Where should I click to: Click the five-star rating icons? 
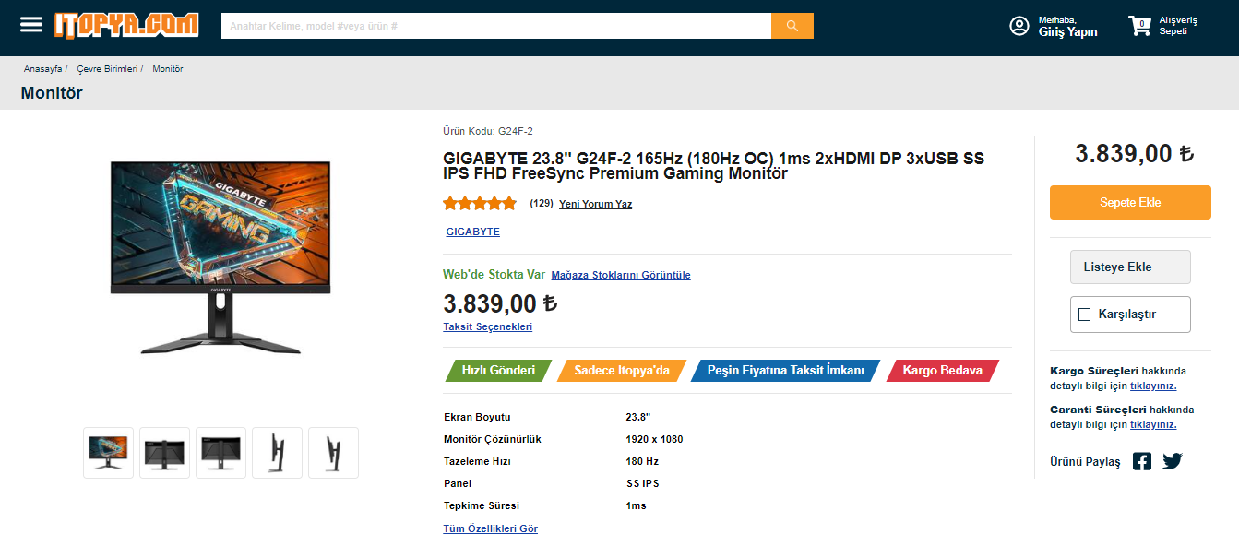pos(480,204)
